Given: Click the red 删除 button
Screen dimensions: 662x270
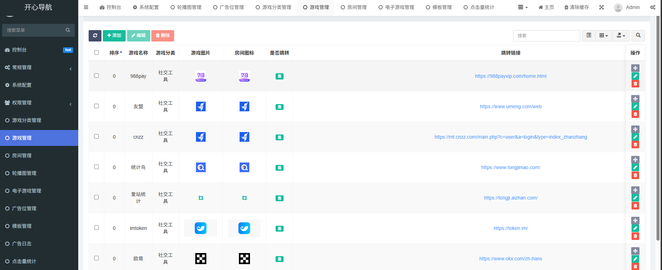Looking at the screenshot, I should (x=163, y=36).
